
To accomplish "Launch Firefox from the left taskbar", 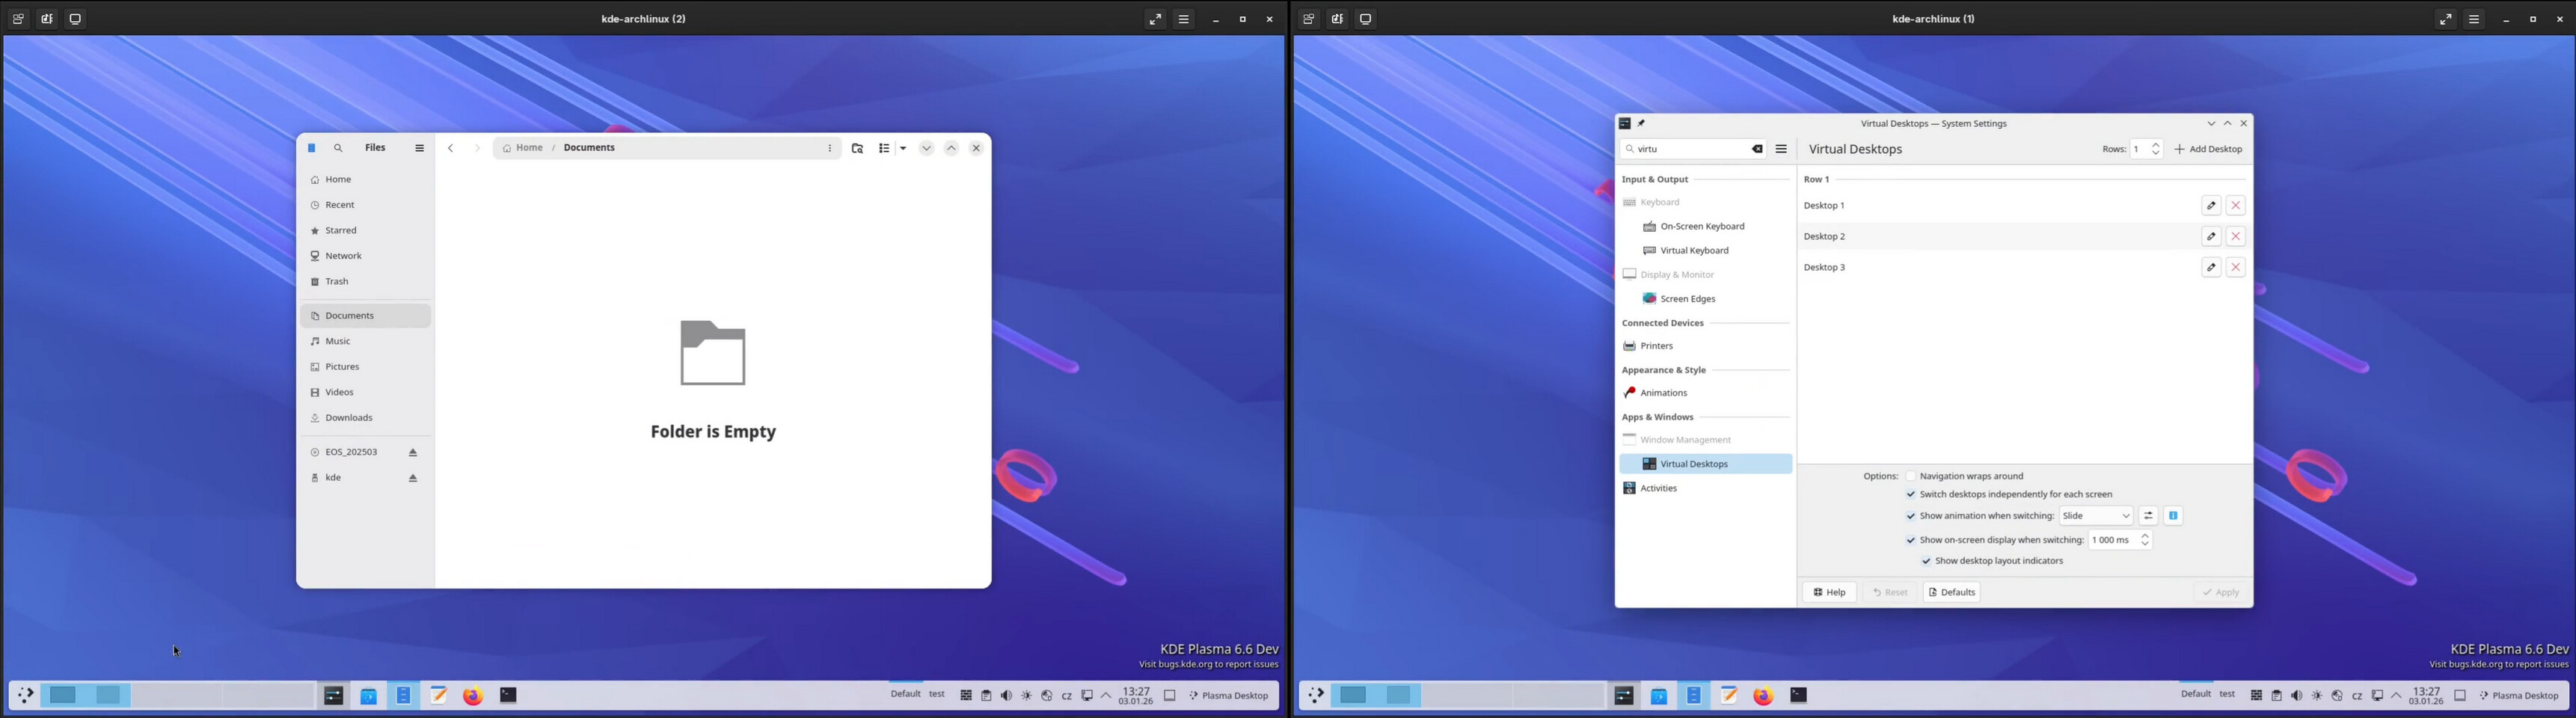I will click(x=473, y=695).
